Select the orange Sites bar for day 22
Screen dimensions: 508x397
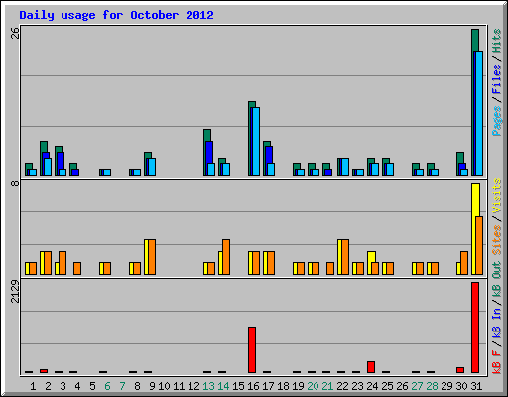tap(345, 257)
